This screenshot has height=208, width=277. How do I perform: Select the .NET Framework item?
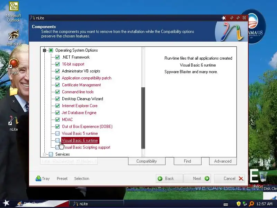tap(76, 57)
